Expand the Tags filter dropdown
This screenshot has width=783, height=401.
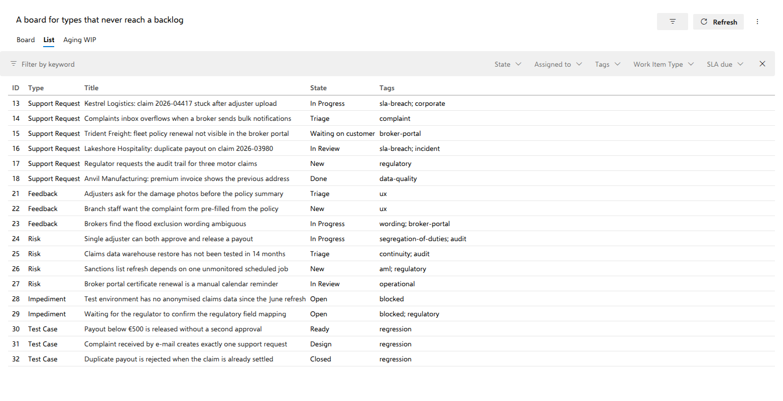608,64
